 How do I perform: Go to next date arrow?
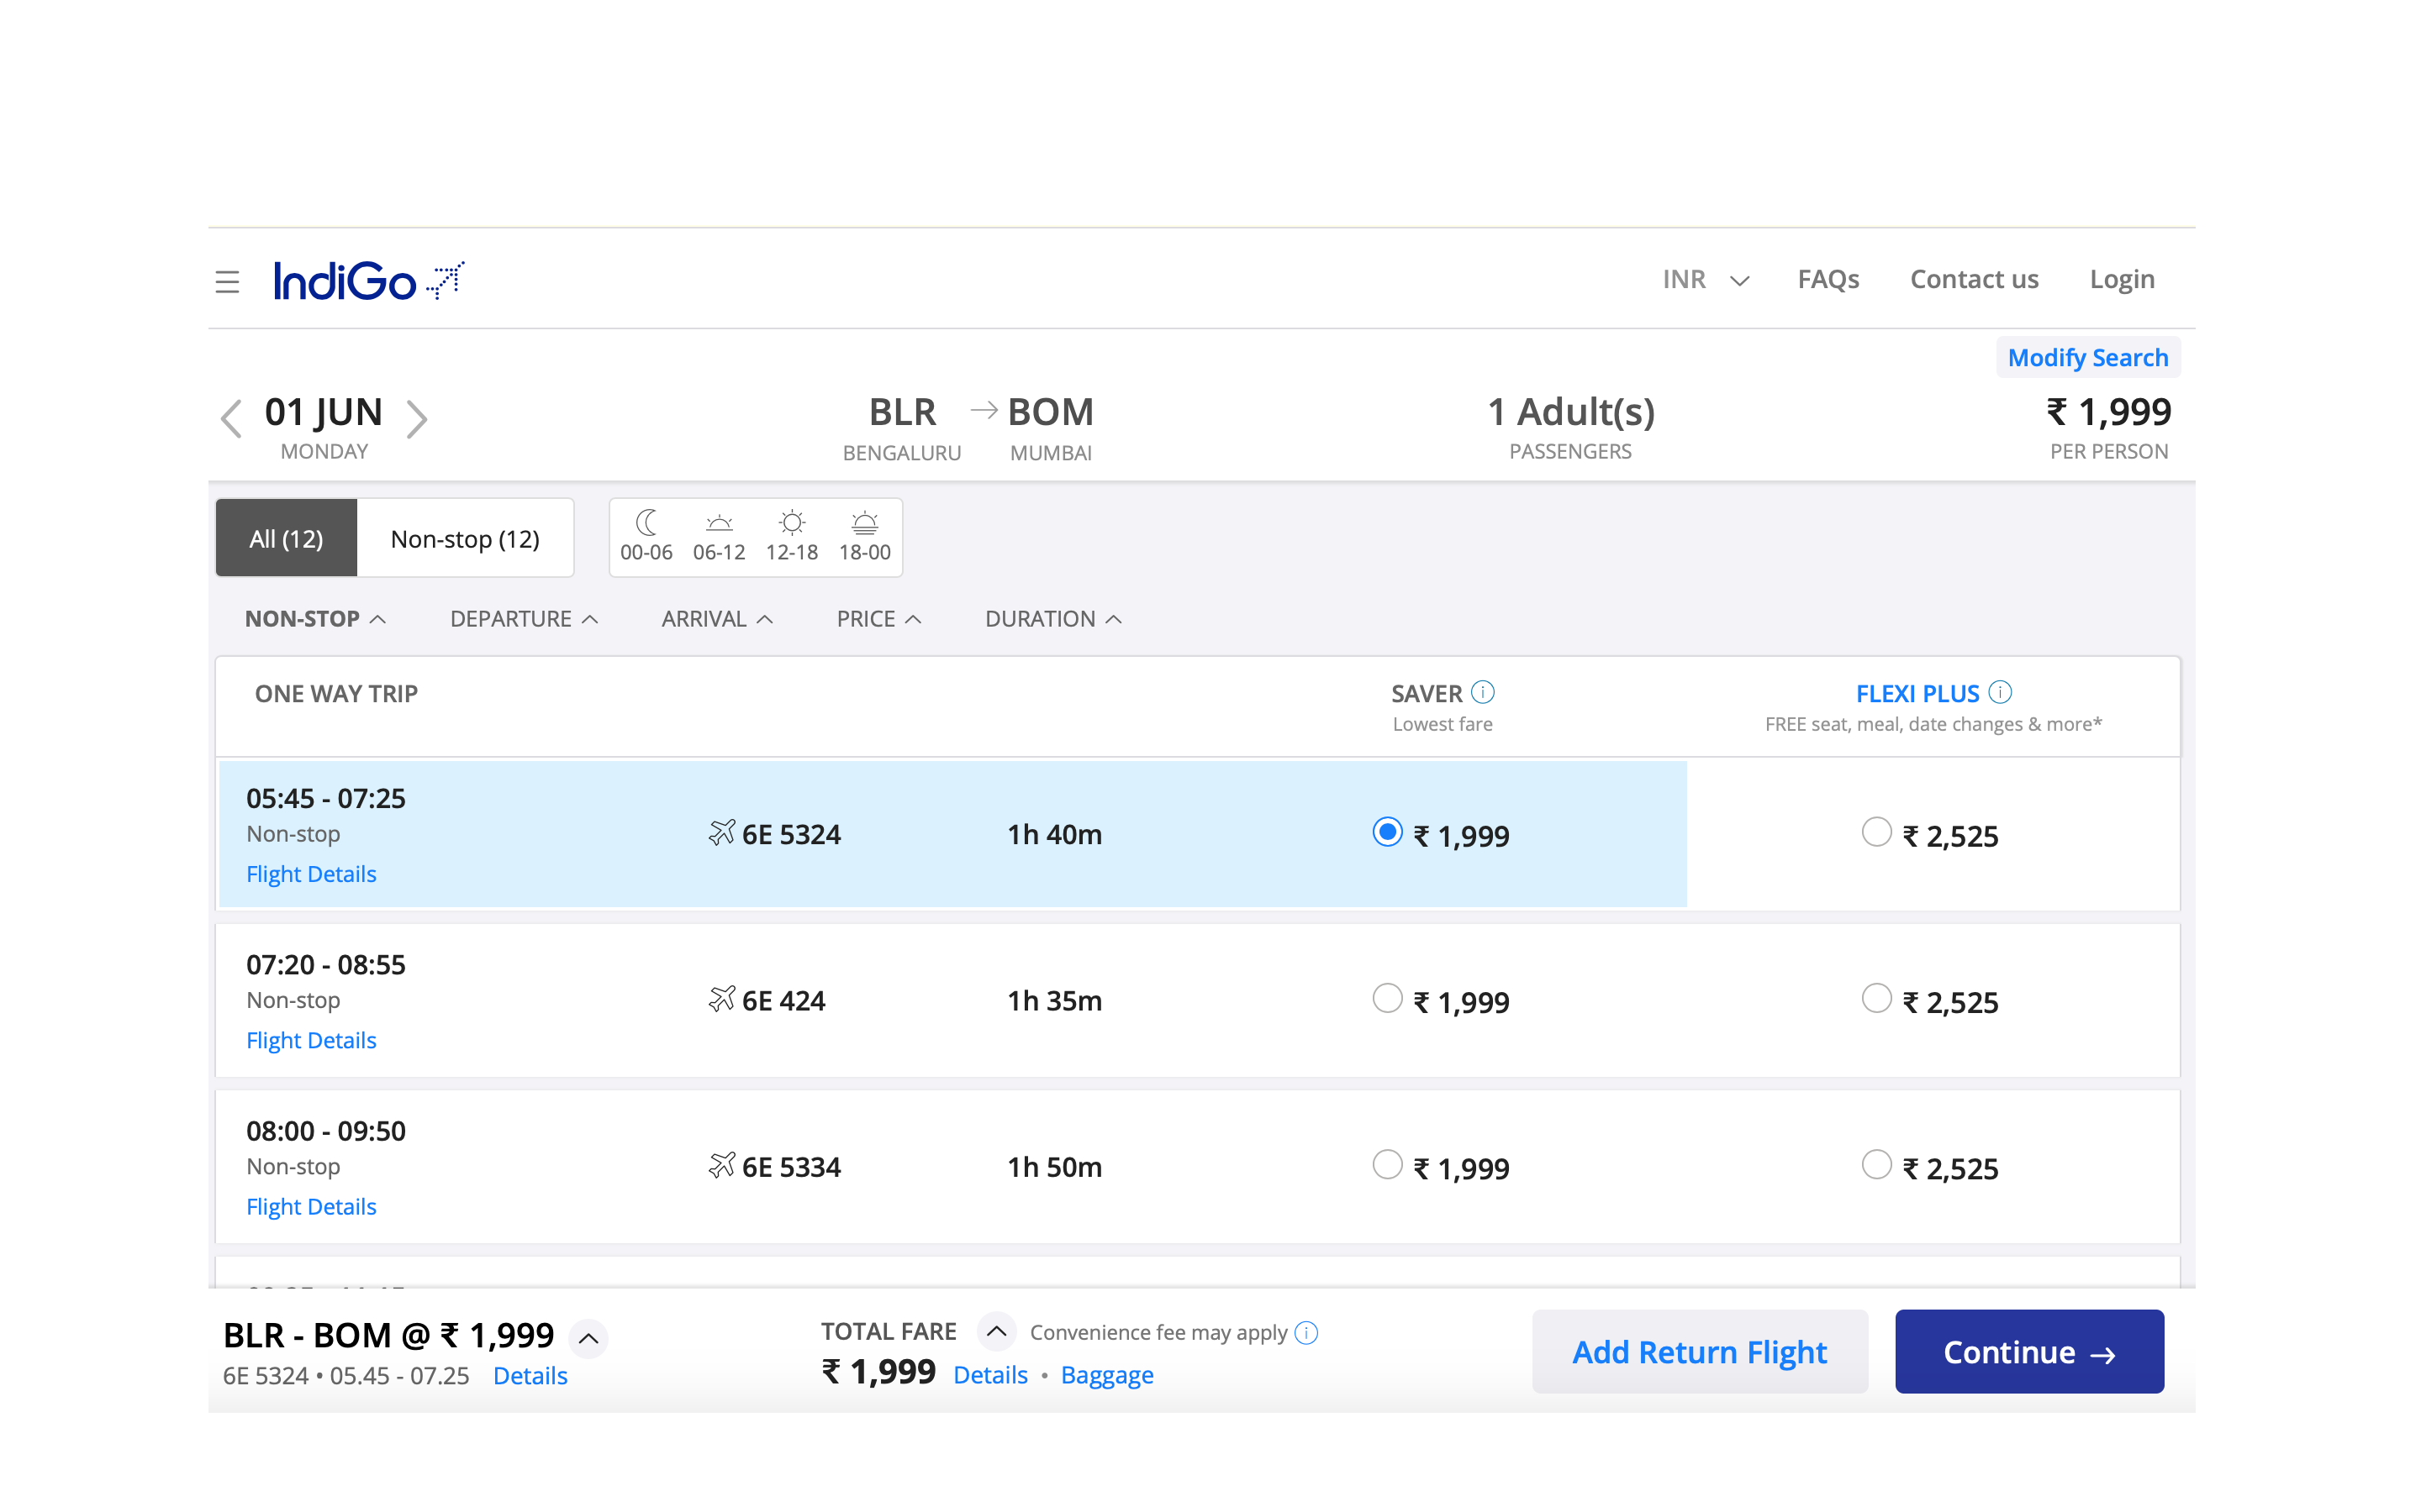coord(417,418)
